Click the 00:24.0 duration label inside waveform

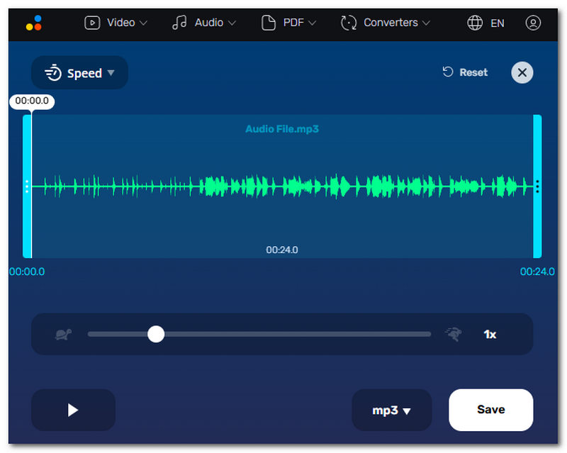coord(282,250)
